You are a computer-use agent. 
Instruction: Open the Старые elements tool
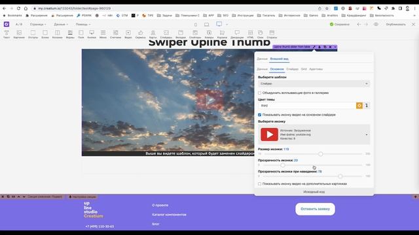272,35
